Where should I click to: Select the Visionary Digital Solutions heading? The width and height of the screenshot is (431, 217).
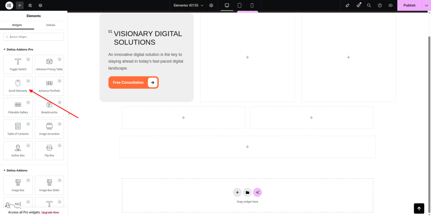click(x=148, y=38)
